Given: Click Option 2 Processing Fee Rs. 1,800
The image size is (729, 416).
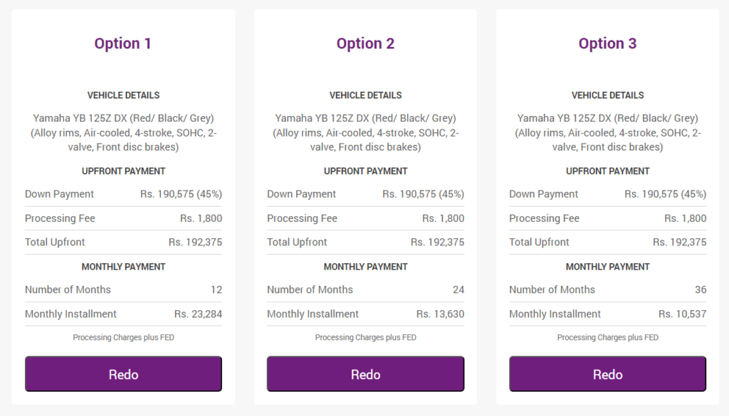Looking at the screenshot, I should (443, 218).
